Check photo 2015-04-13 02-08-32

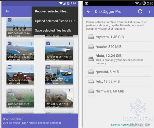[x=10, y=91]
